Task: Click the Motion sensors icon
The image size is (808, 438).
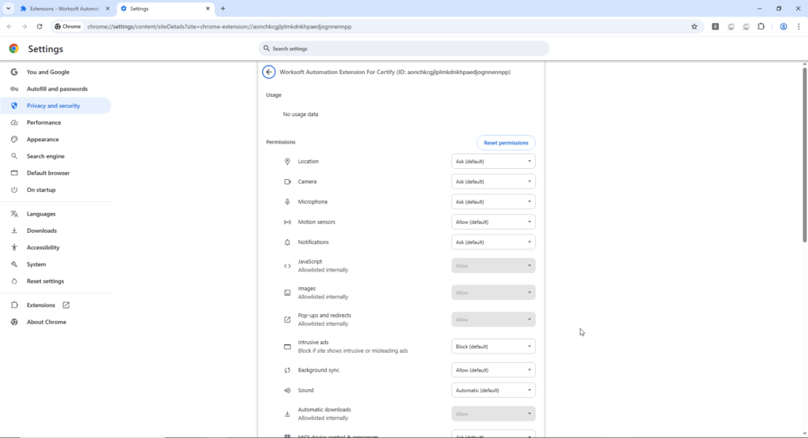Action: pyautogui.click(x=287, y=222)
